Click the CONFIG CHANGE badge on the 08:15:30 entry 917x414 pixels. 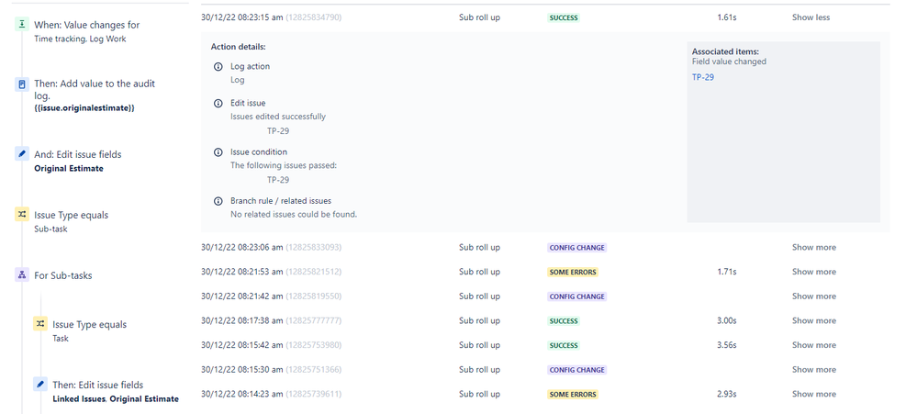click(576, 370)
